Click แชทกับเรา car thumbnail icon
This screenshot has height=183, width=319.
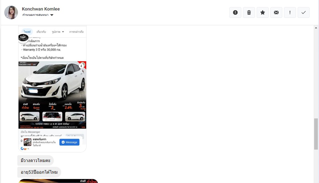28,142
